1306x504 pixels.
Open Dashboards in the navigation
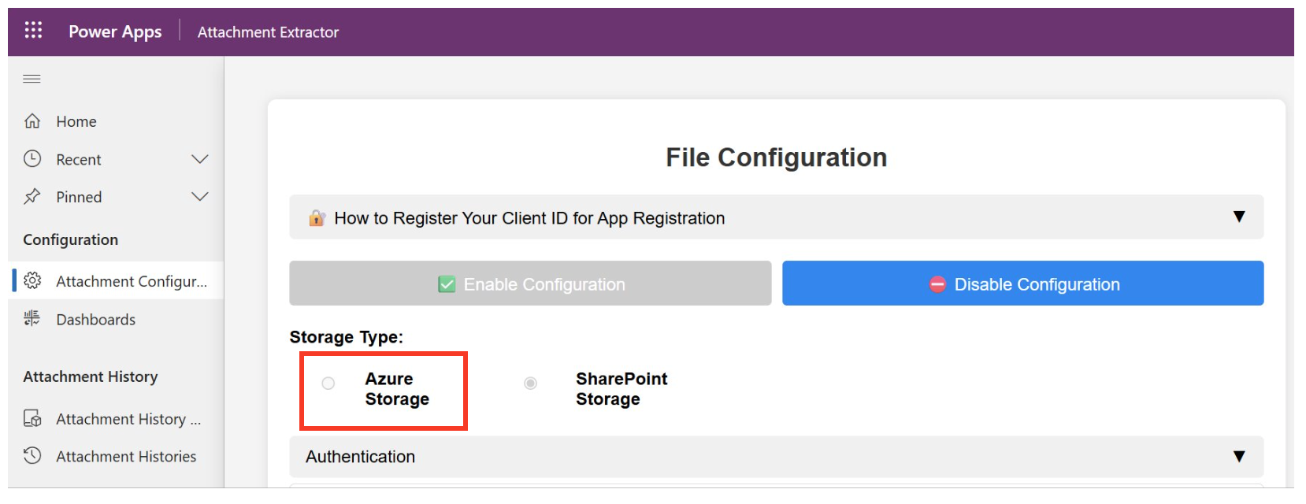95,320
